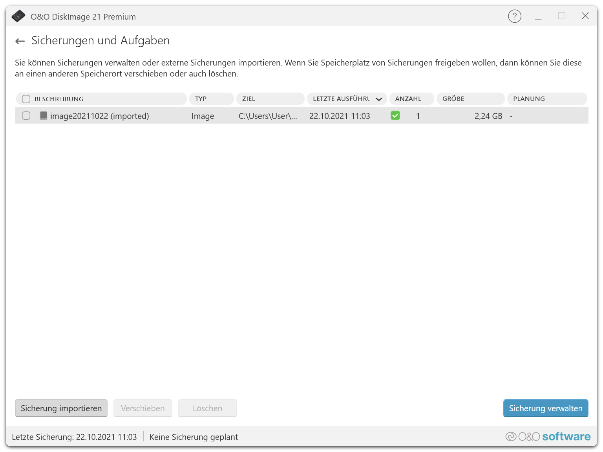Screen dimensions: 603x452
Task: Open the O&O software logo link
Action: click(x=548, y=436)
